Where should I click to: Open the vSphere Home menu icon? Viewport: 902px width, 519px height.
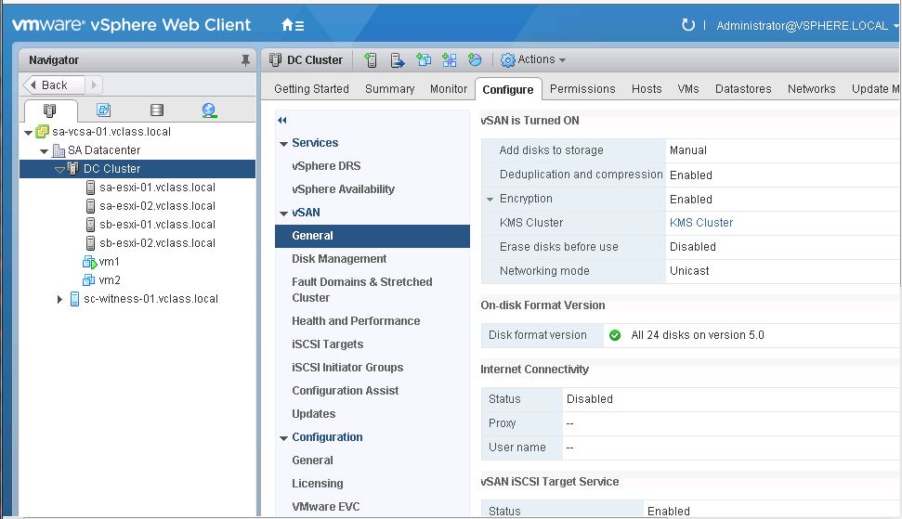pos(293,25)
